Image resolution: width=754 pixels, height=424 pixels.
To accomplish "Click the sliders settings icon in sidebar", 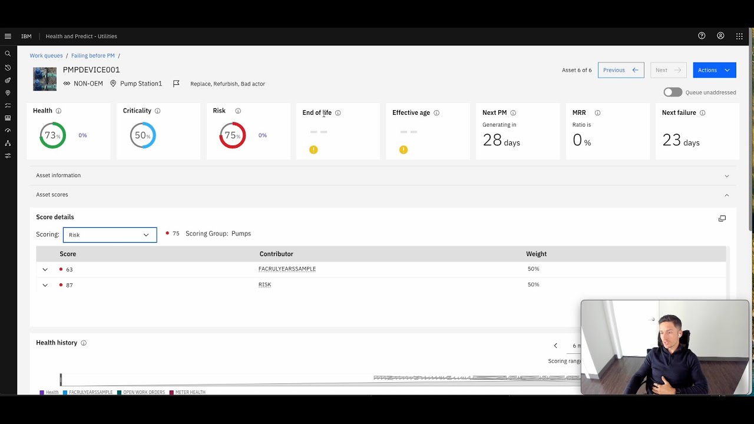I will pos(8,156).
